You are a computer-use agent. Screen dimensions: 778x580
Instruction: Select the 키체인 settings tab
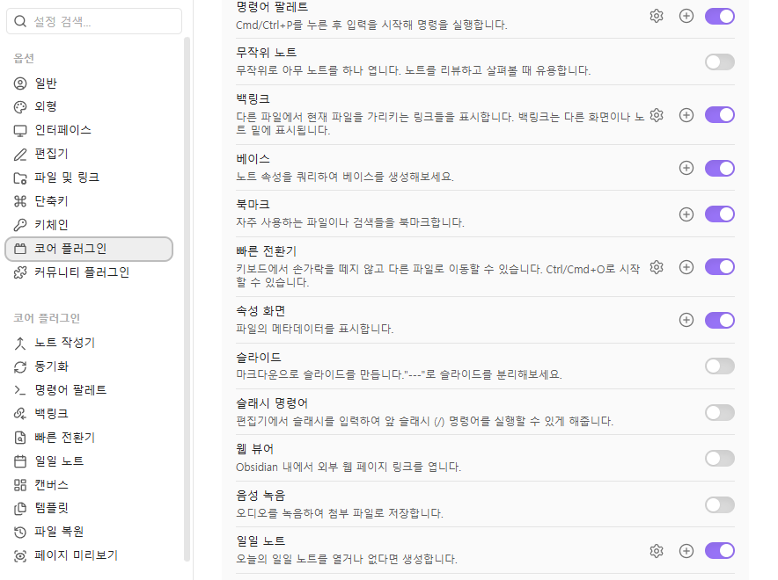pyautogui.click(x=89, y=225)
